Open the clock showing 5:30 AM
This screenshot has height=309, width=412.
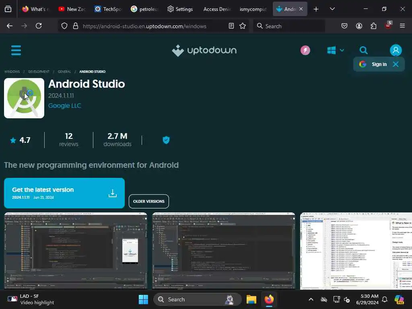tap(367, 299)
